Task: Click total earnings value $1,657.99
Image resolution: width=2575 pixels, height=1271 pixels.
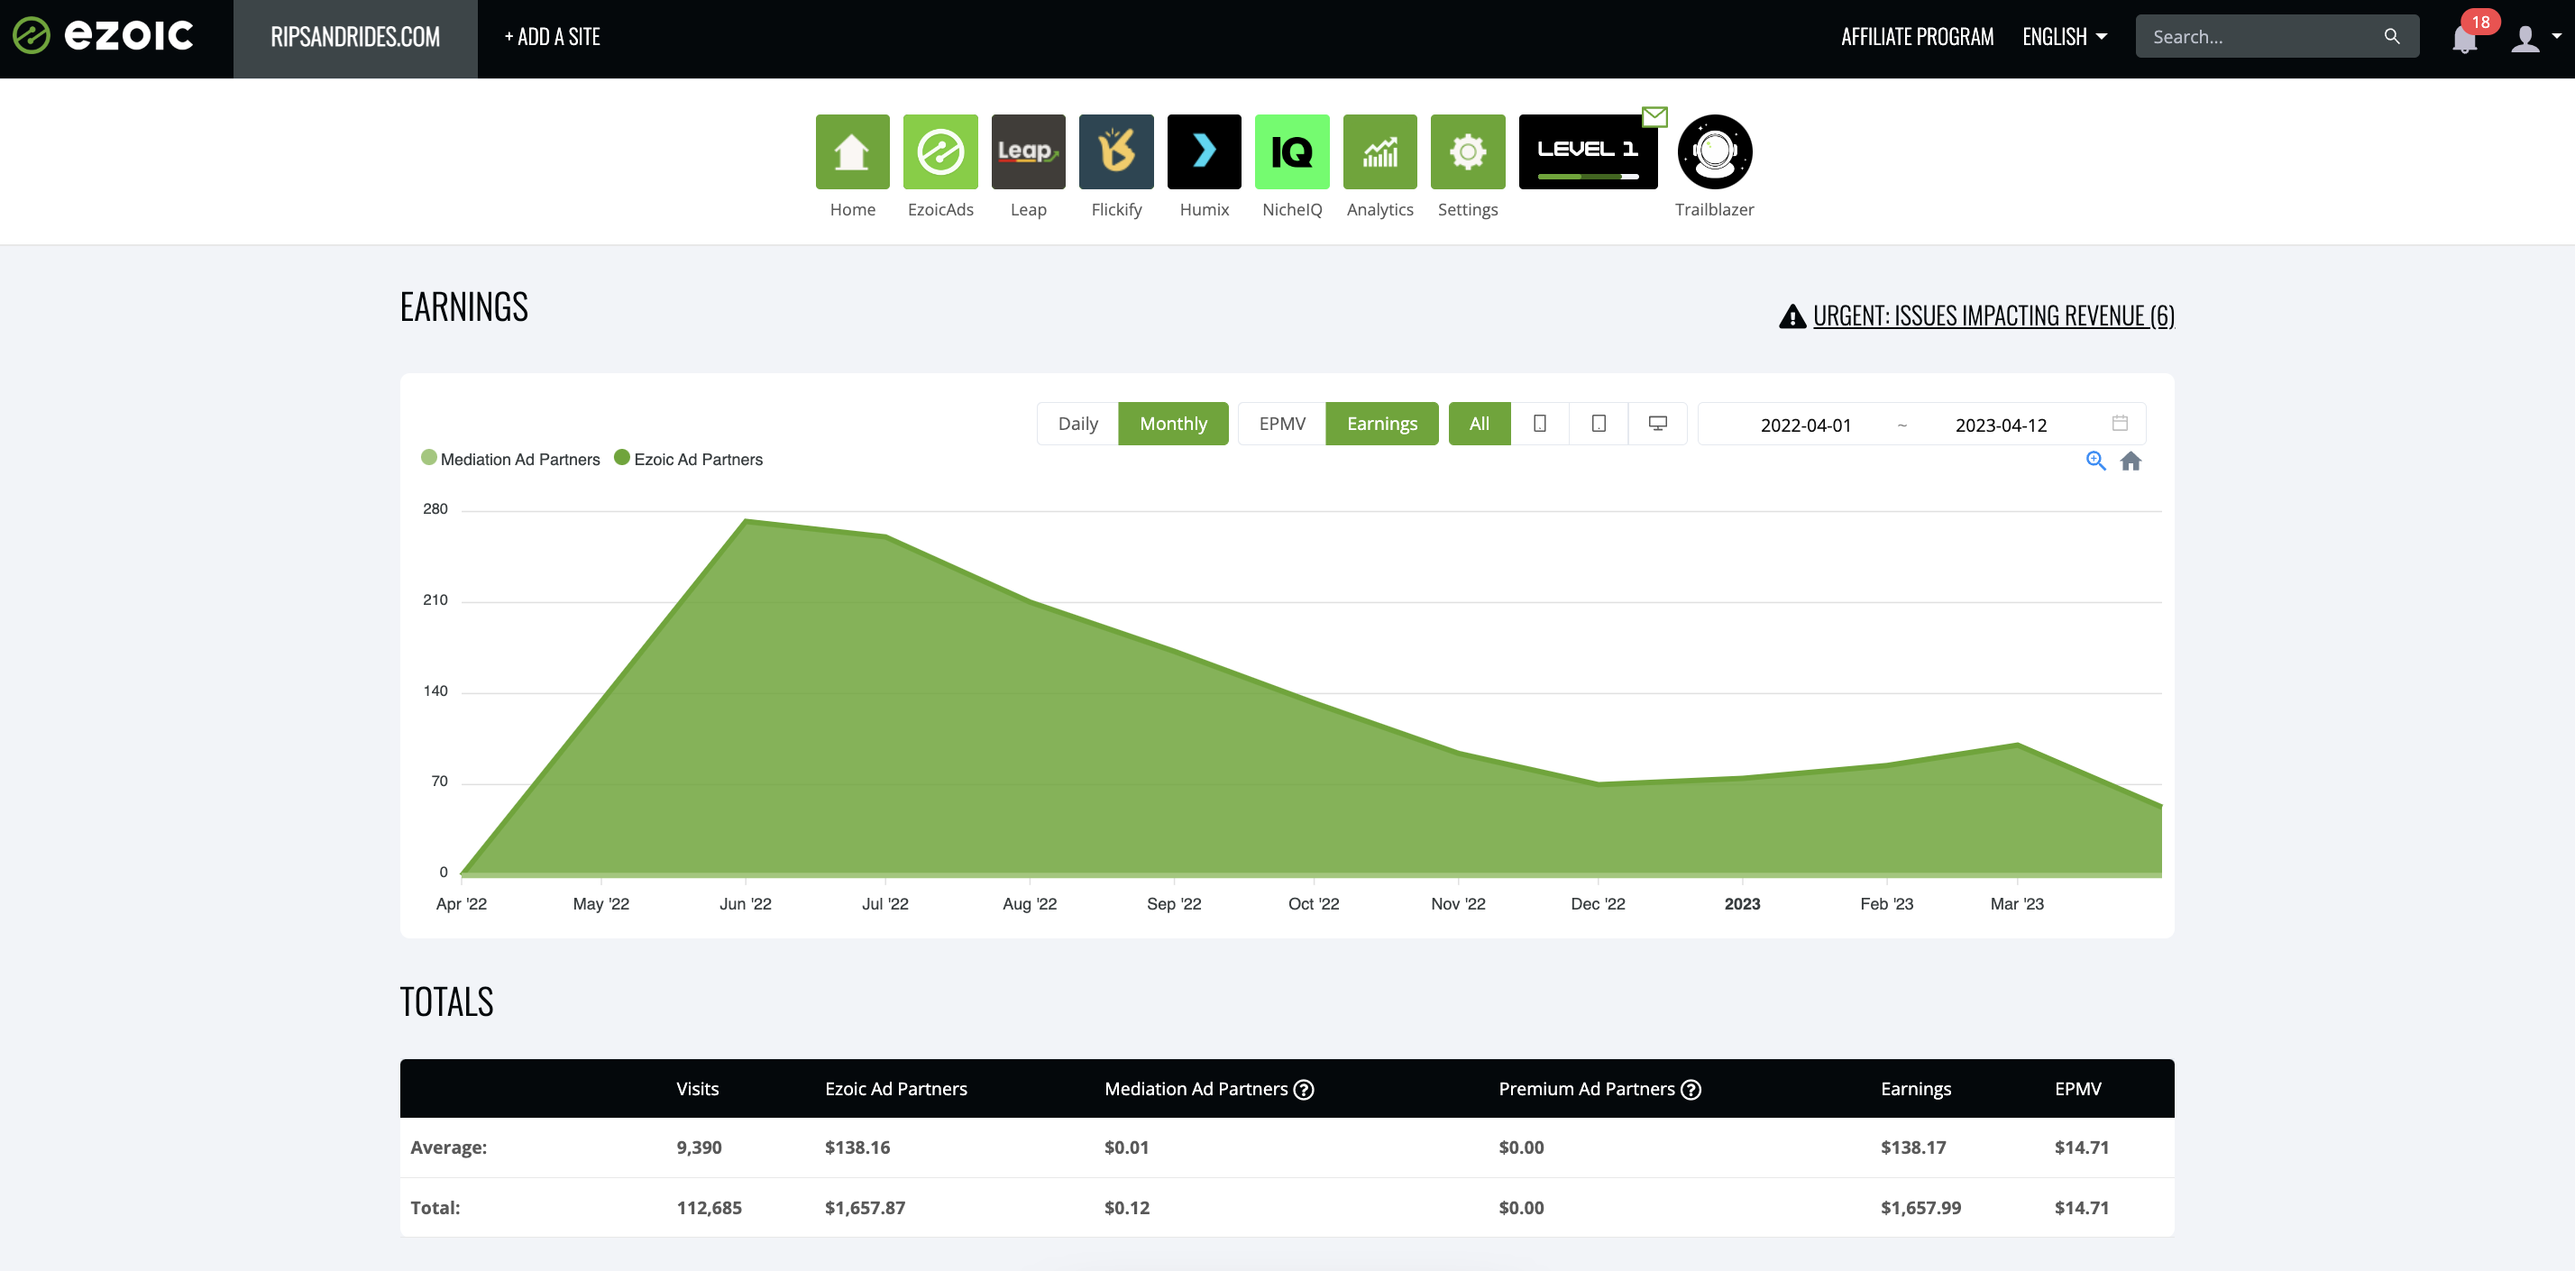Action: pos(1920,1207)
